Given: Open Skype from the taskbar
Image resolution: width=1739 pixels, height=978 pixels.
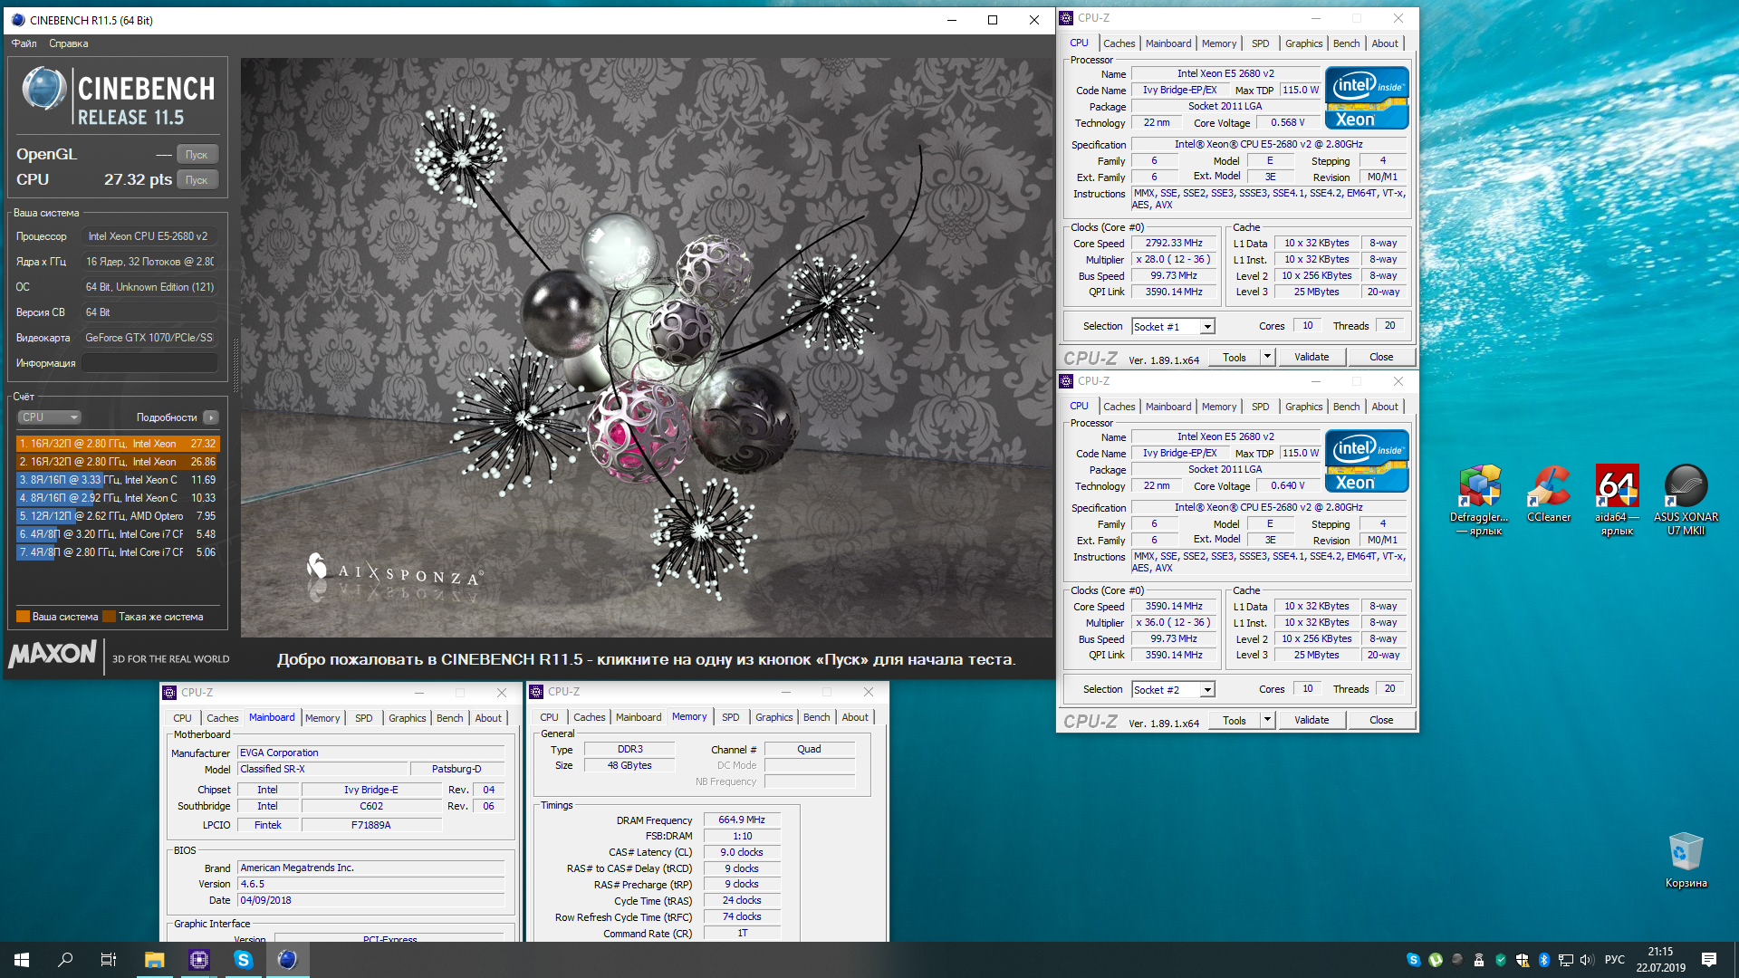Looking at the screenshot, I should [x=243, y=960].
